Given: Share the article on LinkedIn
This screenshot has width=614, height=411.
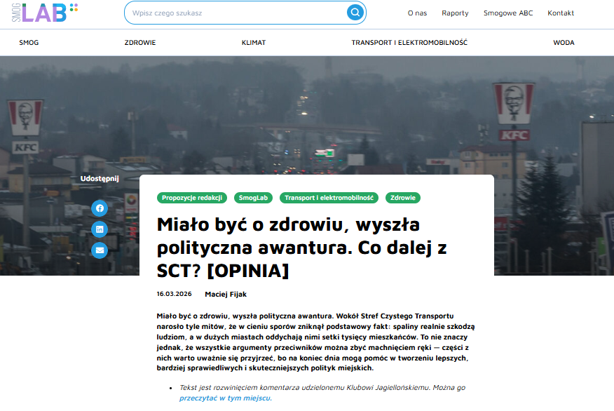Looking at the screenshot, I should click(x=98, y=230).
